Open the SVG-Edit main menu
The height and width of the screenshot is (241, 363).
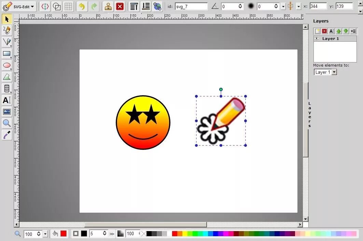(18, 6)
